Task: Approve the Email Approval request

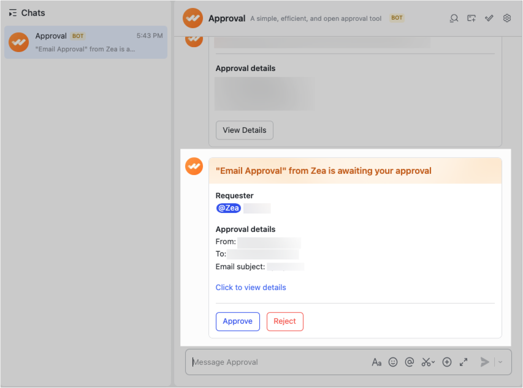Action: [x=237, y=321]
